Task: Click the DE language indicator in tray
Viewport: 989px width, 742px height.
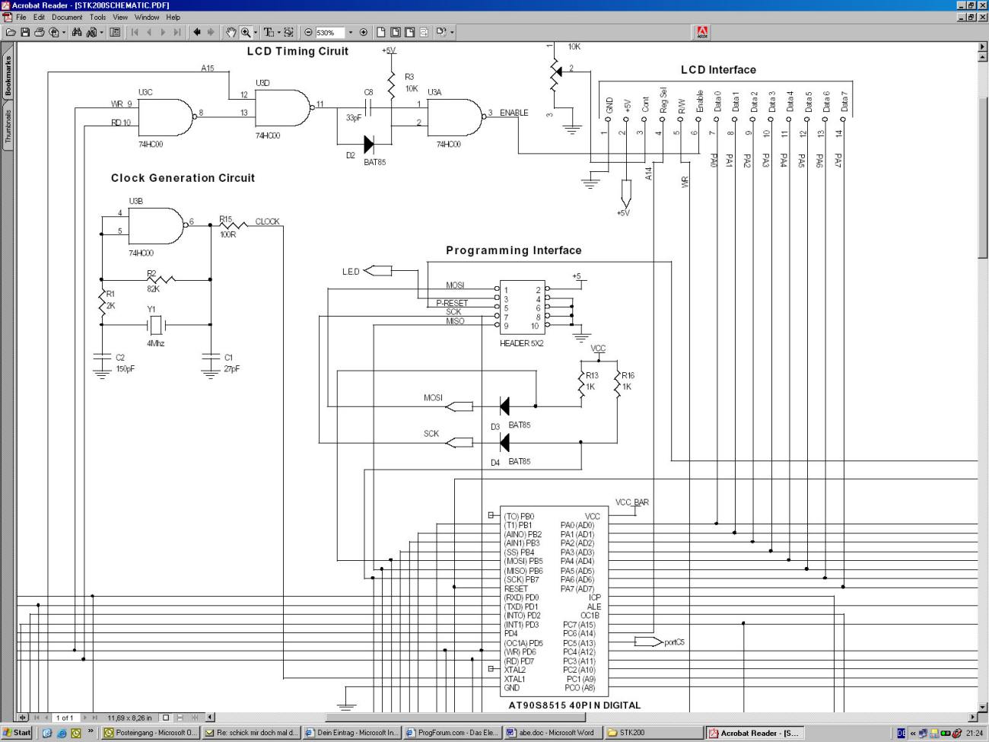Action: (x=902, y=733)
